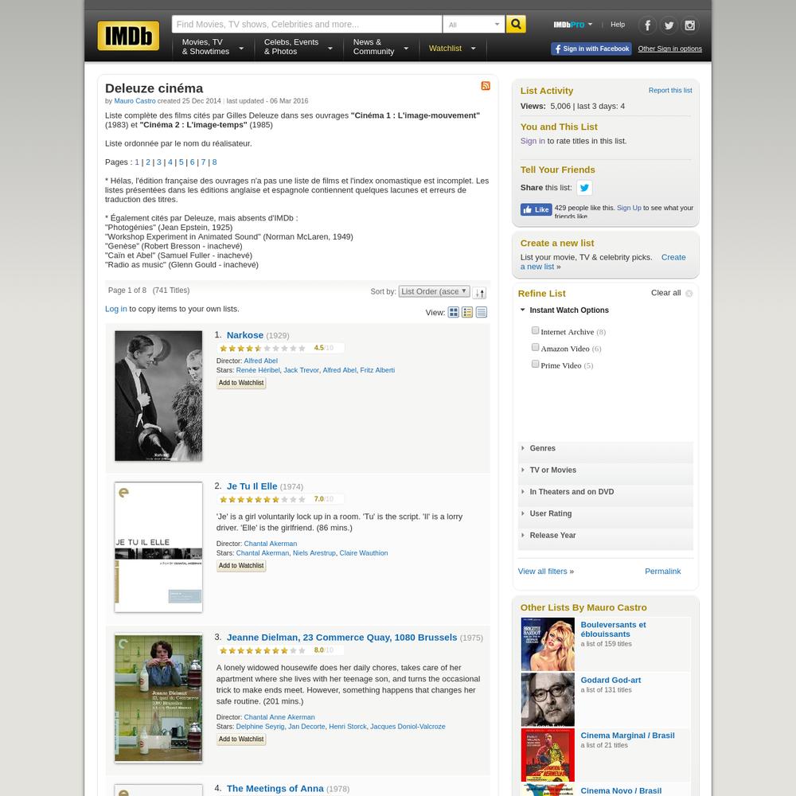Open the News & Community menu
This screenshot has width=796, height=796.
click(x=380, y=47)
